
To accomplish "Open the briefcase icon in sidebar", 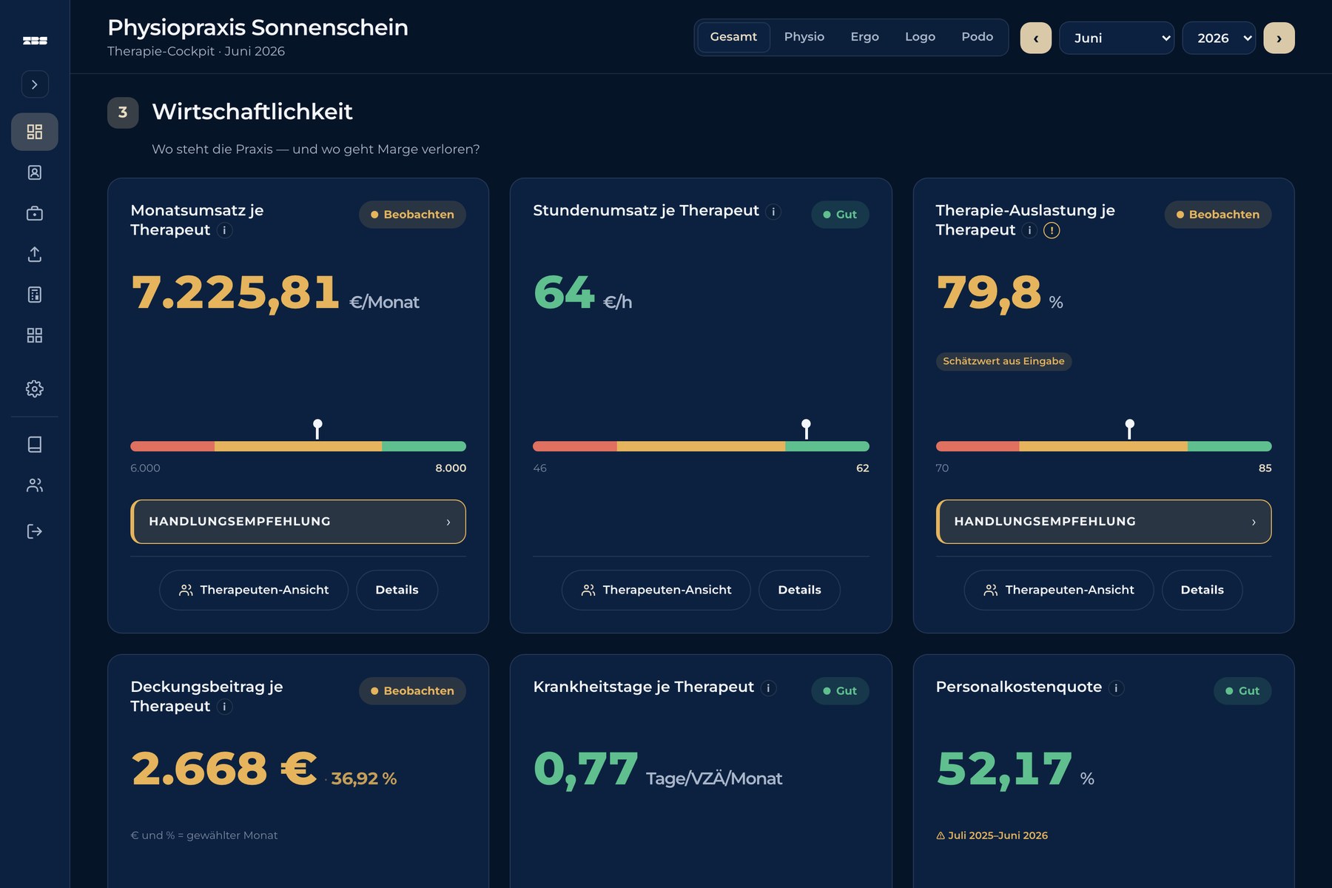I will (x=35, y=213).
